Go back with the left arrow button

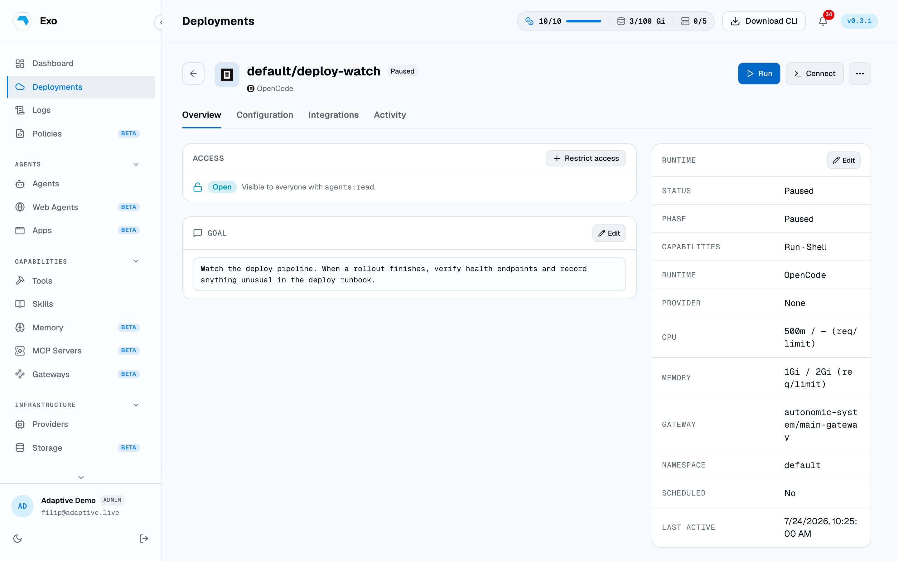pos(193,74)
